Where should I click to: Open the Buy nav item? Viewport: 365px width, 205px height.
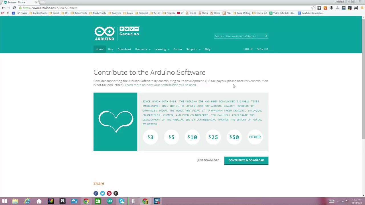click(x=111, y=49)
